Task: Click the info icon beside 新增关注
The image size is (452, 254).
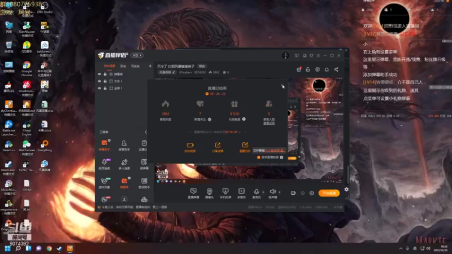Action: 210,120
